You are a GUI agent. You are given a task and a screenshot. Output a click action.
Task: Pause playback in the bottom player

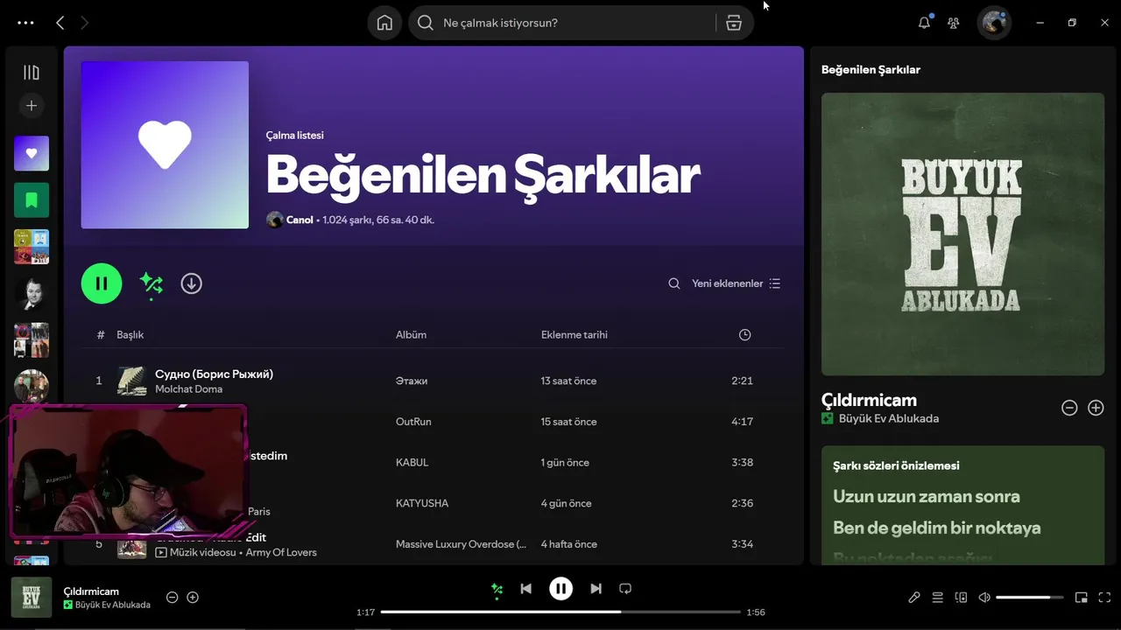tap(560, 589)
